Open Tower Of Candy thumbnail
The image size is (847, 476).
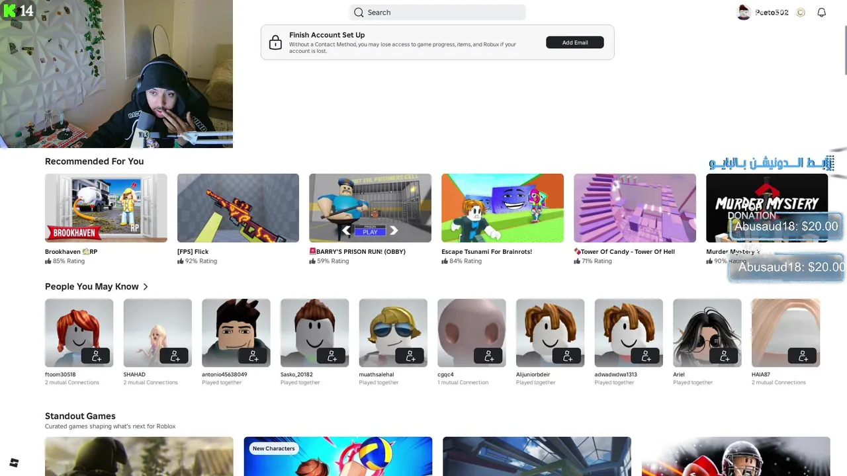tap(635, 208)
